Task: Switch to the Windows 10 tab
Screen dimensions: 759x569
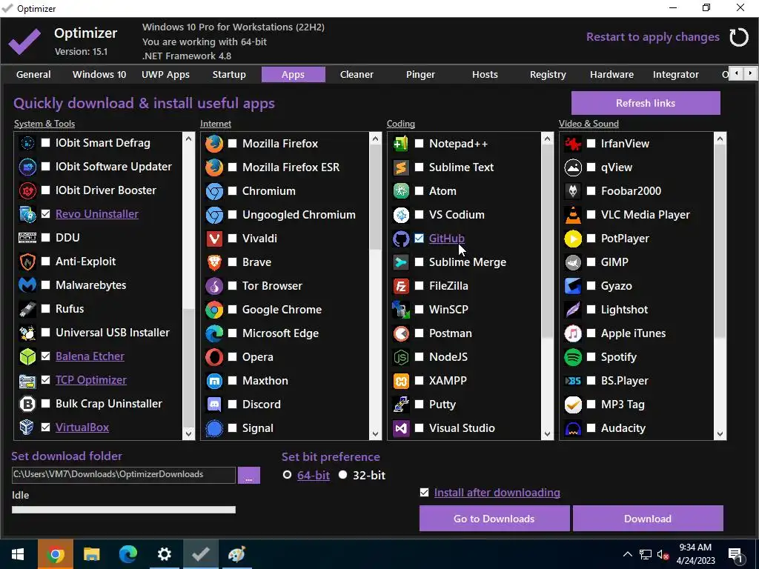Action: click(x=99, y=75)
